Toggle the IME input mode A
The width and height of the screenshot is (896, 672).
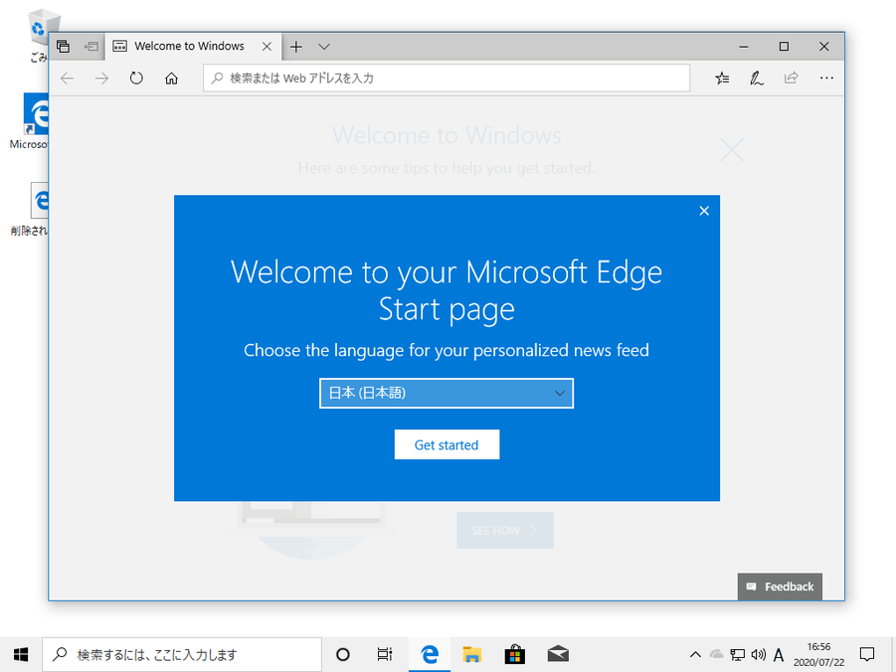tap(779, 655)
